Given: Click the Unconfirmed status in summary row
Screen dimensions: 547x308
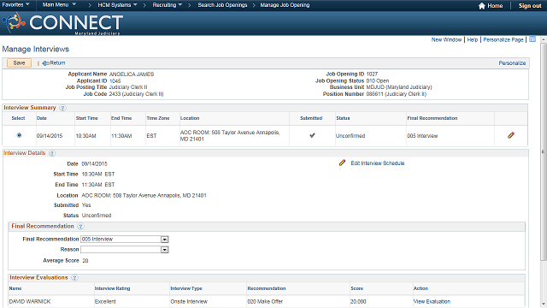Looking at the screenshot, I should click(350, 136).
